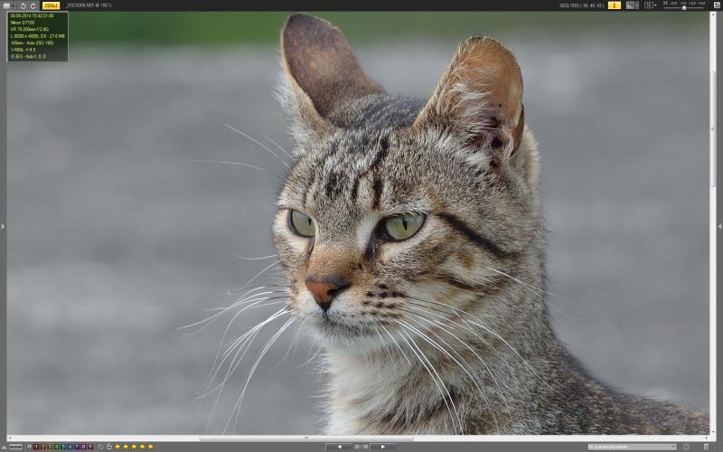Screen dimensions: 723x452
Task: Set rating to three stars
Action: pos(134,447)
